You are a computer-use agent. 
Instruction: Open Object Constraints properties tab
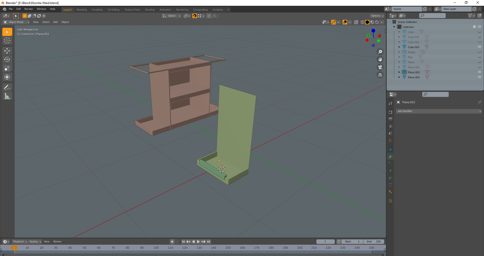(390, 178)
